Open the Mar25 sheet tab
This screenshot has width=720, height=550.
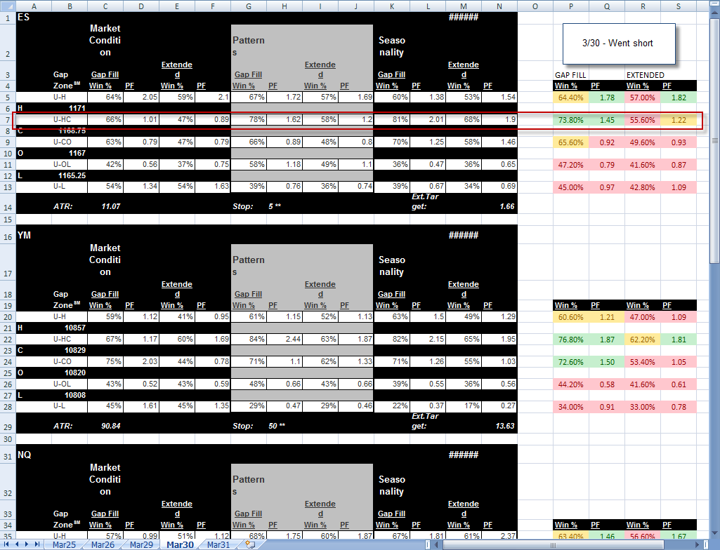(x=64, y=544)
